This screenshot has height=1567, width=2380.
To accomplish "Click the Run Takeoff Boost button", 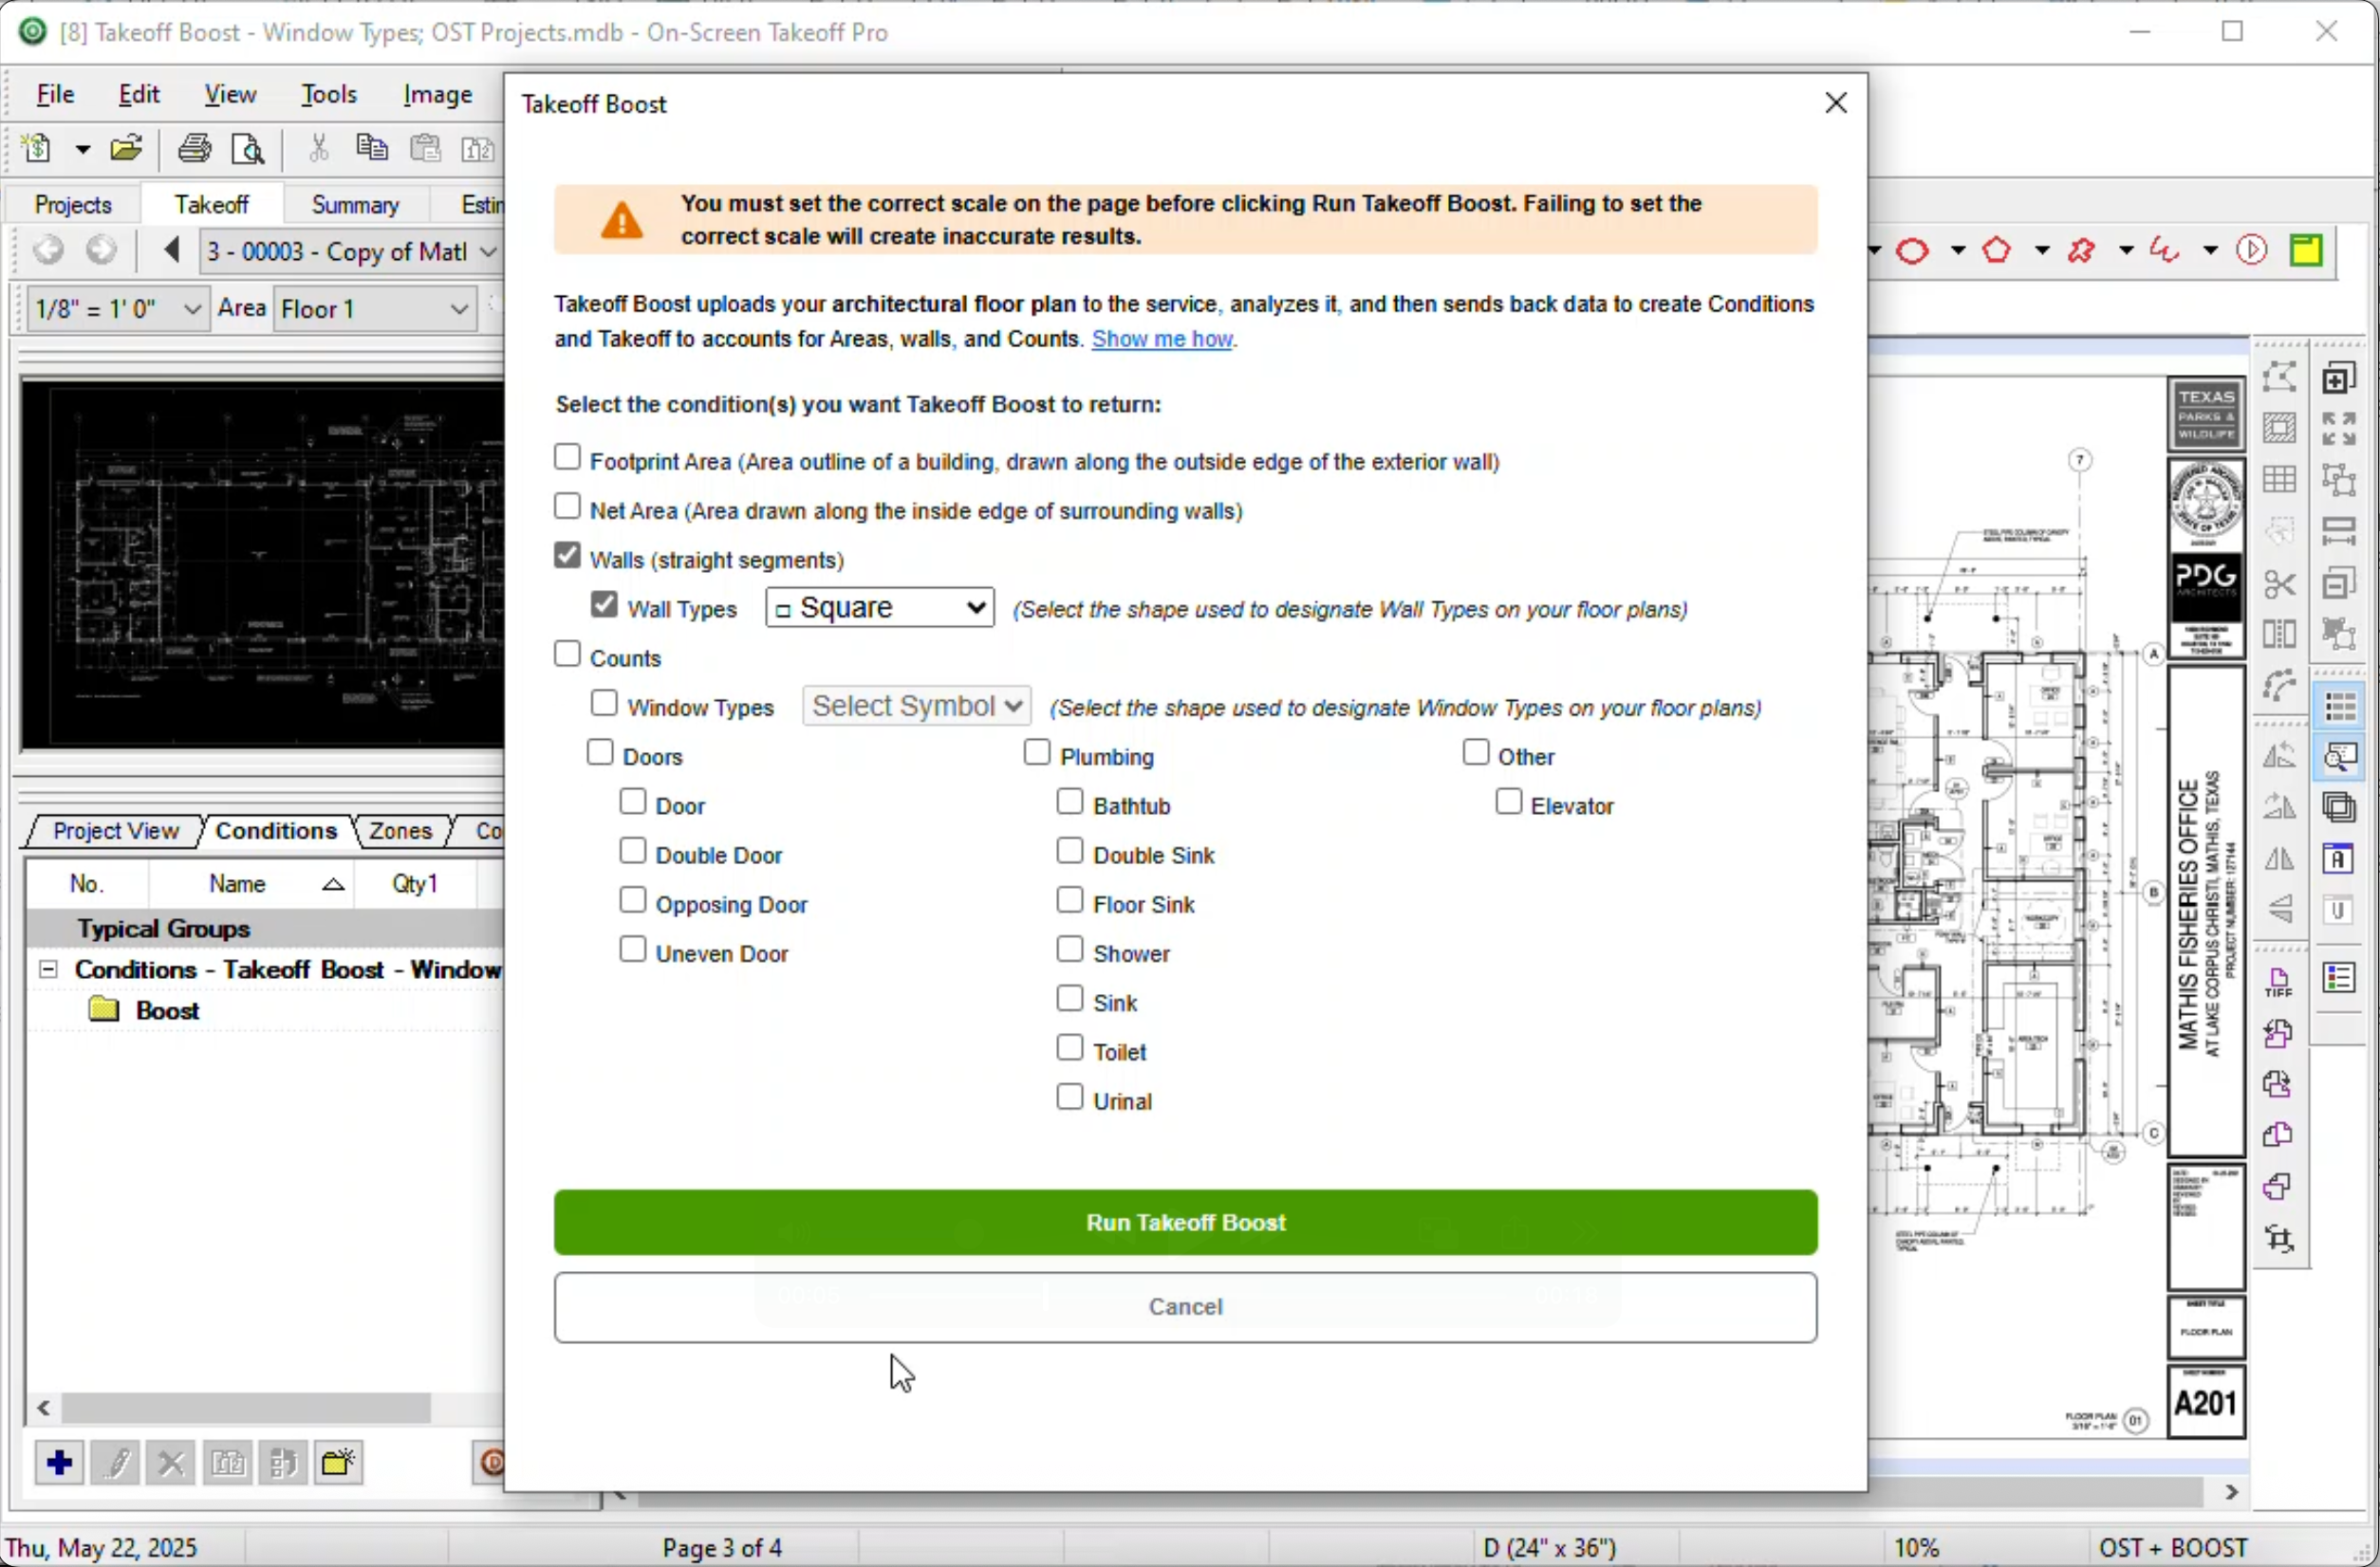I will (1185, 1223).
